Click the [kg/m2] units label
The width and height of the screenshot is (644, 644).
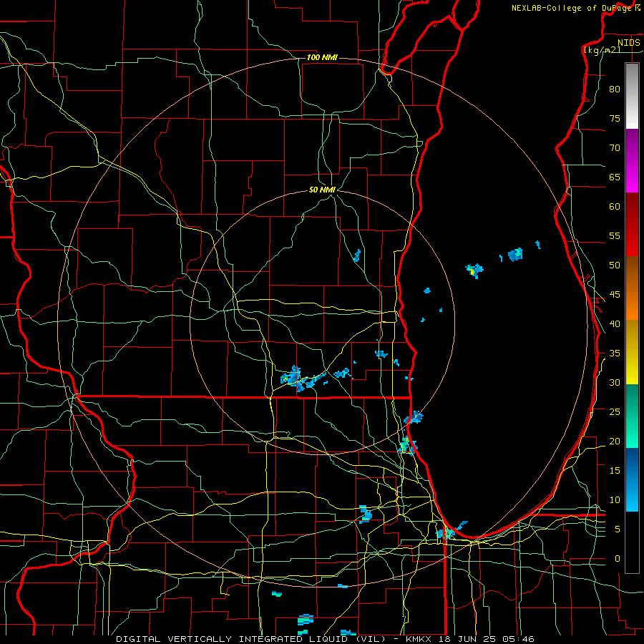(602, 50)
